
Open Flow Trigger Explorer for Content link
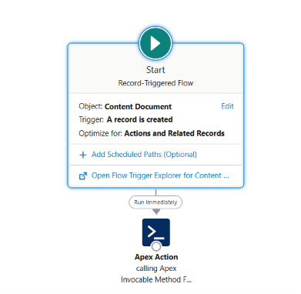[x=160, y=175]
